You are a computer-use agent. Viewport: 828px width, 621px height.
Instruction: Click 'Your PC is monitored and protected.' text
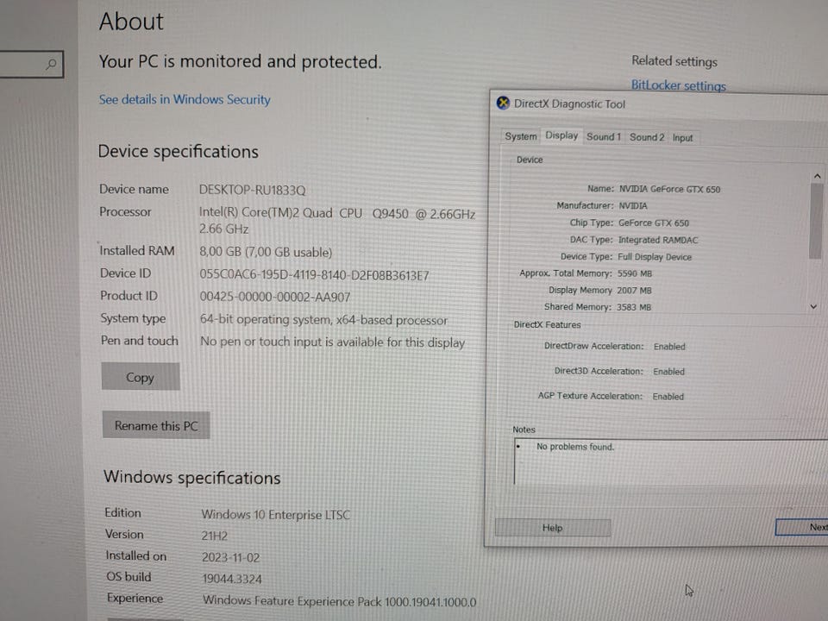click(x=240, y=62)
